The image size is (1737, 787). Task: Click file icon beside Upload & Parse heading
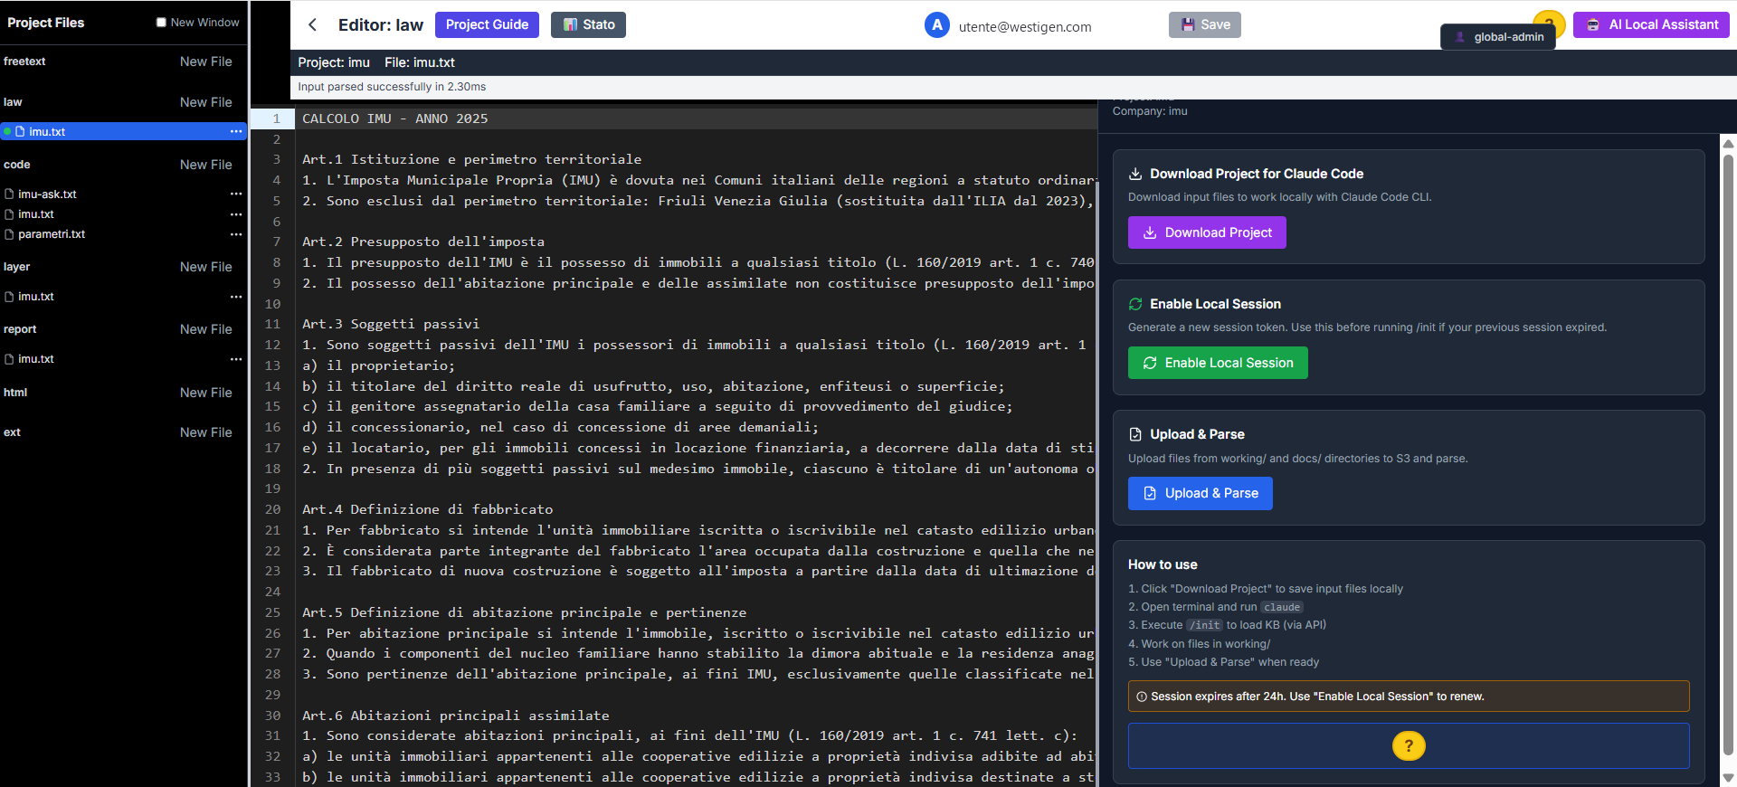(1135, 434)
